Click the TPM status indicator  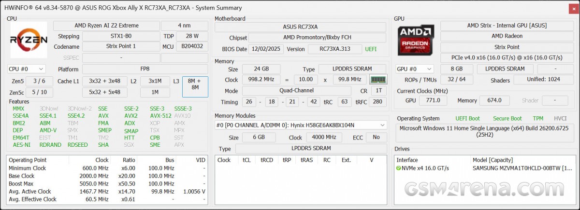point(538,118)
